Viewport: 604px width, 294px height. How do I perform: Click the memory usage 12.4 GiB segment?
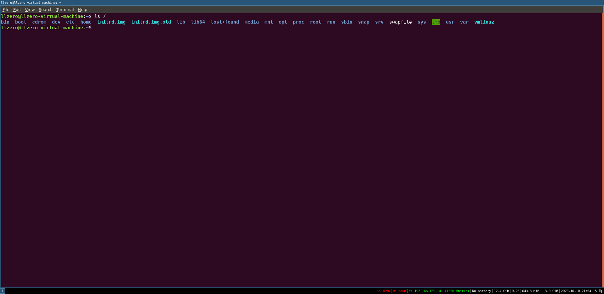tap(502, 291)
